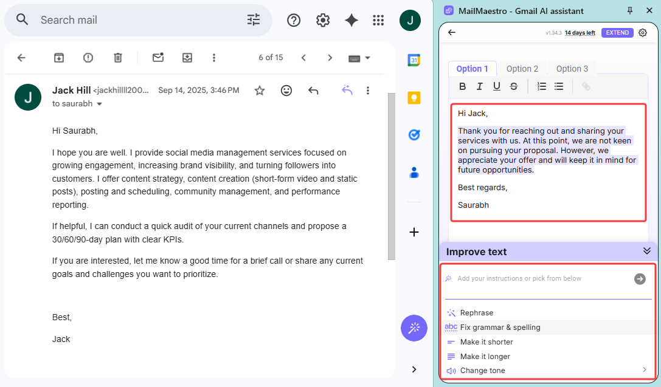Switch to the Option 2 tab
661x387 pixels.
522,69
